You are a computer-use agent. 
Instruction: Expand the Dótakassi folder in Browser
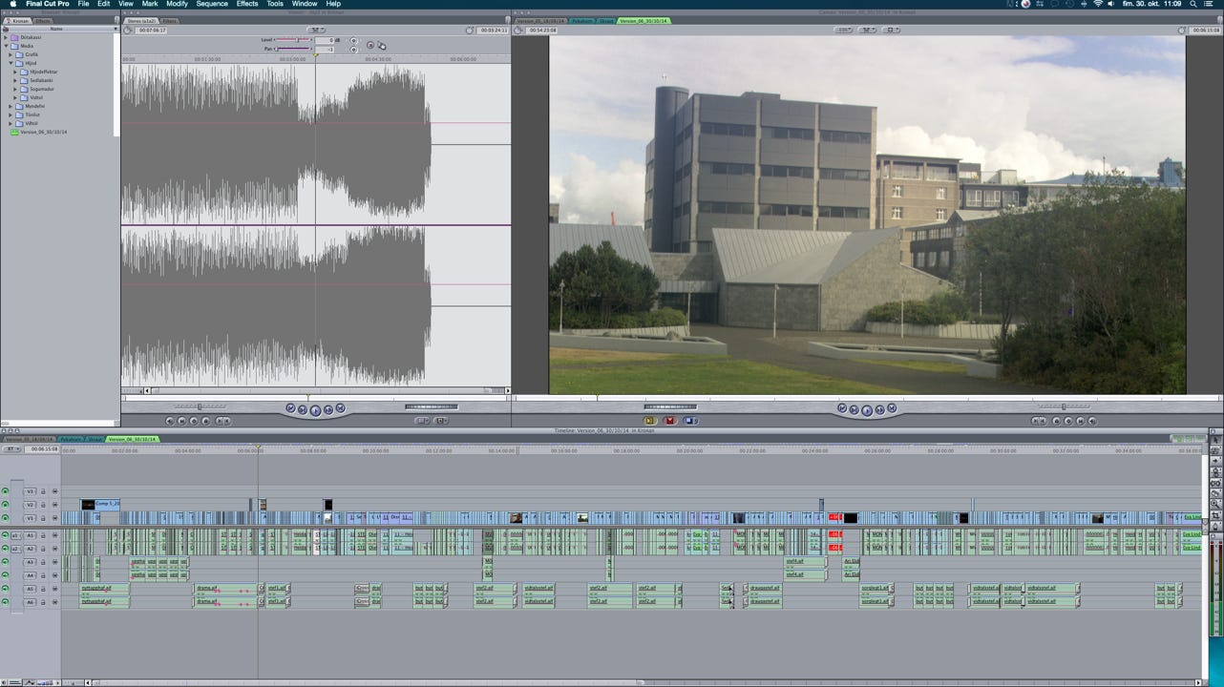pos(6,37)
